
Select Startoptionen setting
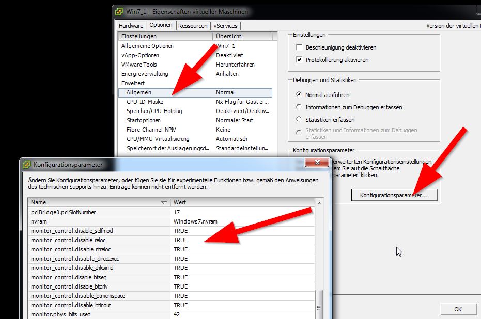(x=144, y=120)
